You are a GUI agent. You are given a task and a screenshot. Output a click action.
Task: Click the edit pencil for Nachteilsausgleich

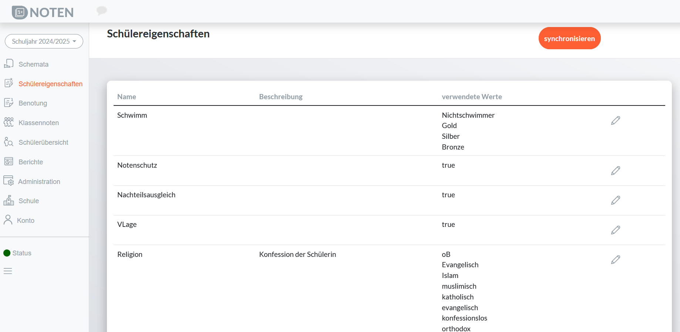pyautogui.click(x=615, y=200)
